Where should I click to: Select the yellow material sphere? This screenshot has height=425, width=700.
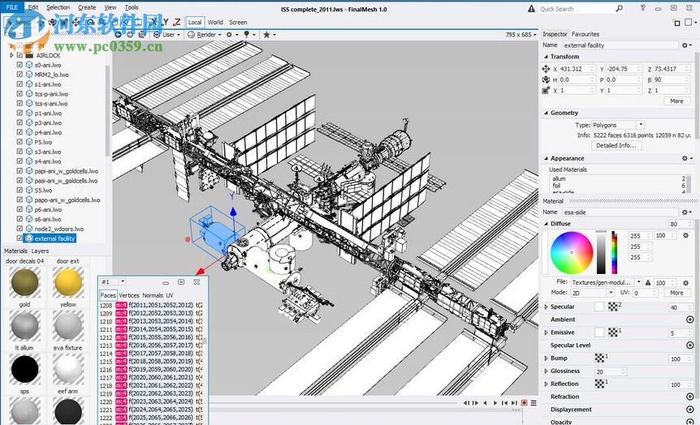pyautogui.click(x=68, y=283)
